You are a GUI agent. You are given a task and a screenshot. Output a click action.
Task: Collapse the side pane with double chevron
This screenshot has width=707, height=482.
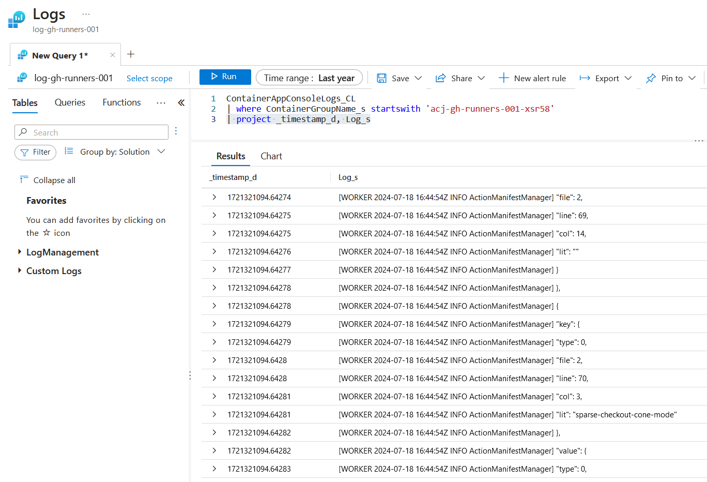pos(181,103)
